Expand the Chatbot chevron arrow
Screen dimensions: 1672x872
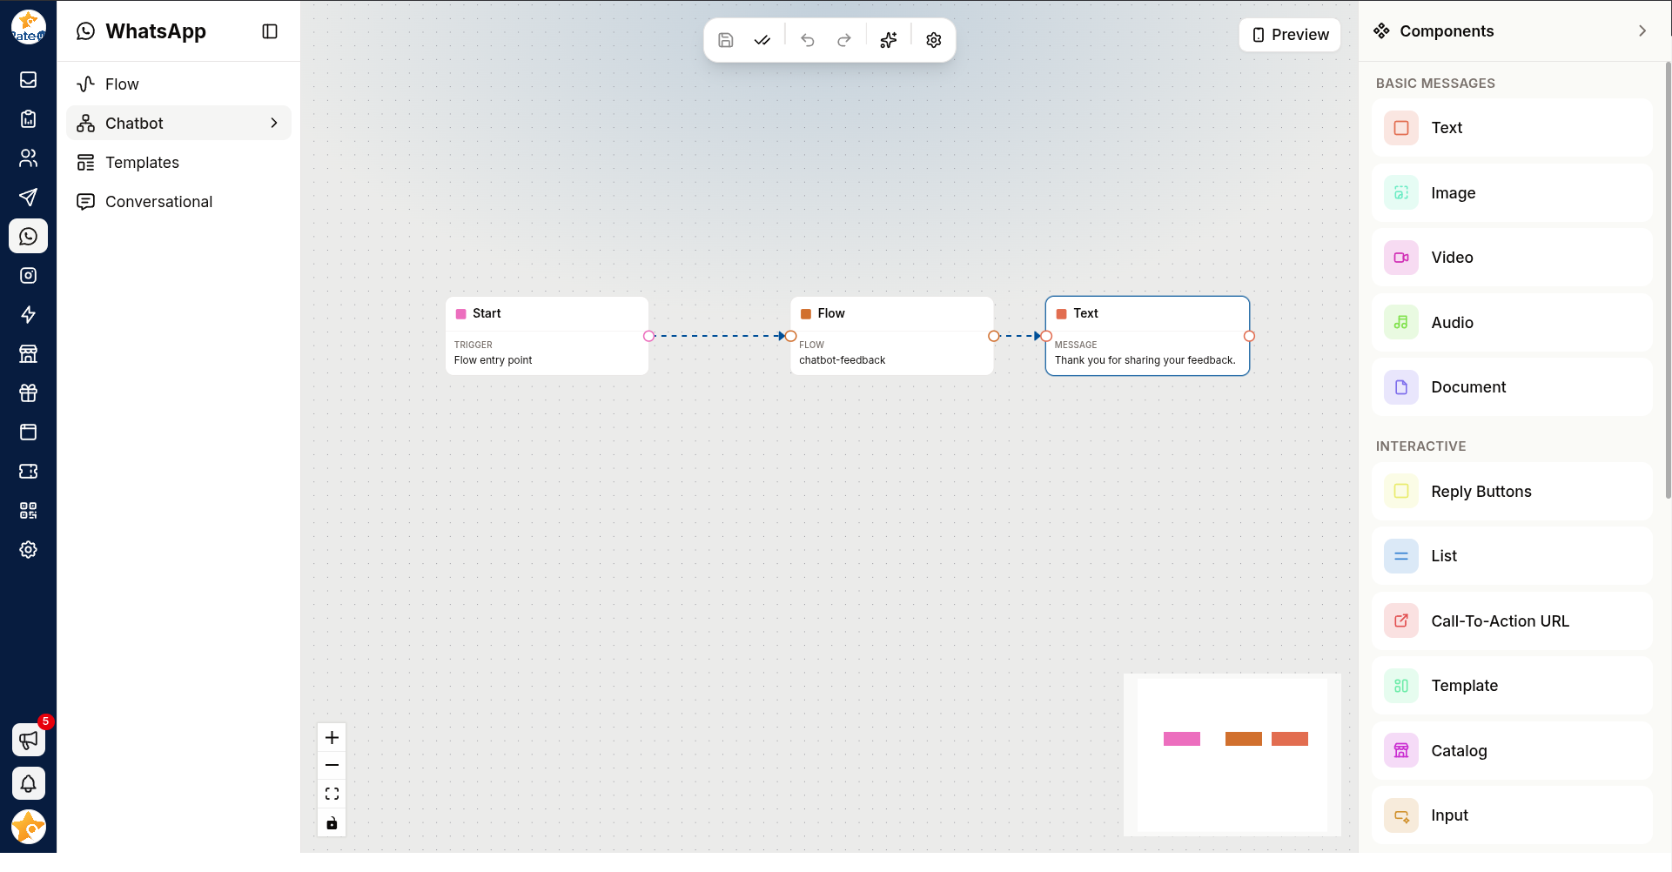(274, 124)
